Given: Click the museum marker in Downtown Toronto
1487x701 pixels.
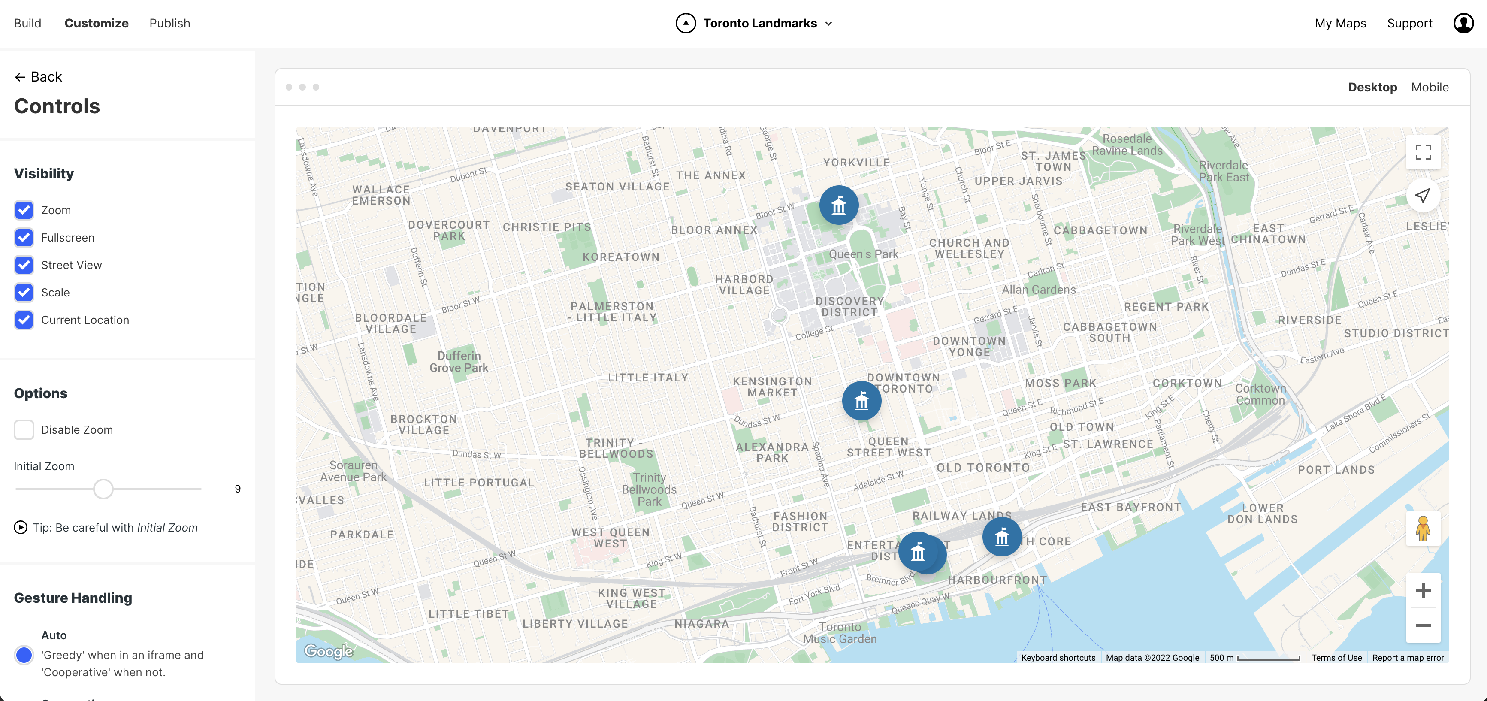Looking at the screenshot, I should [x=861, y=401].
